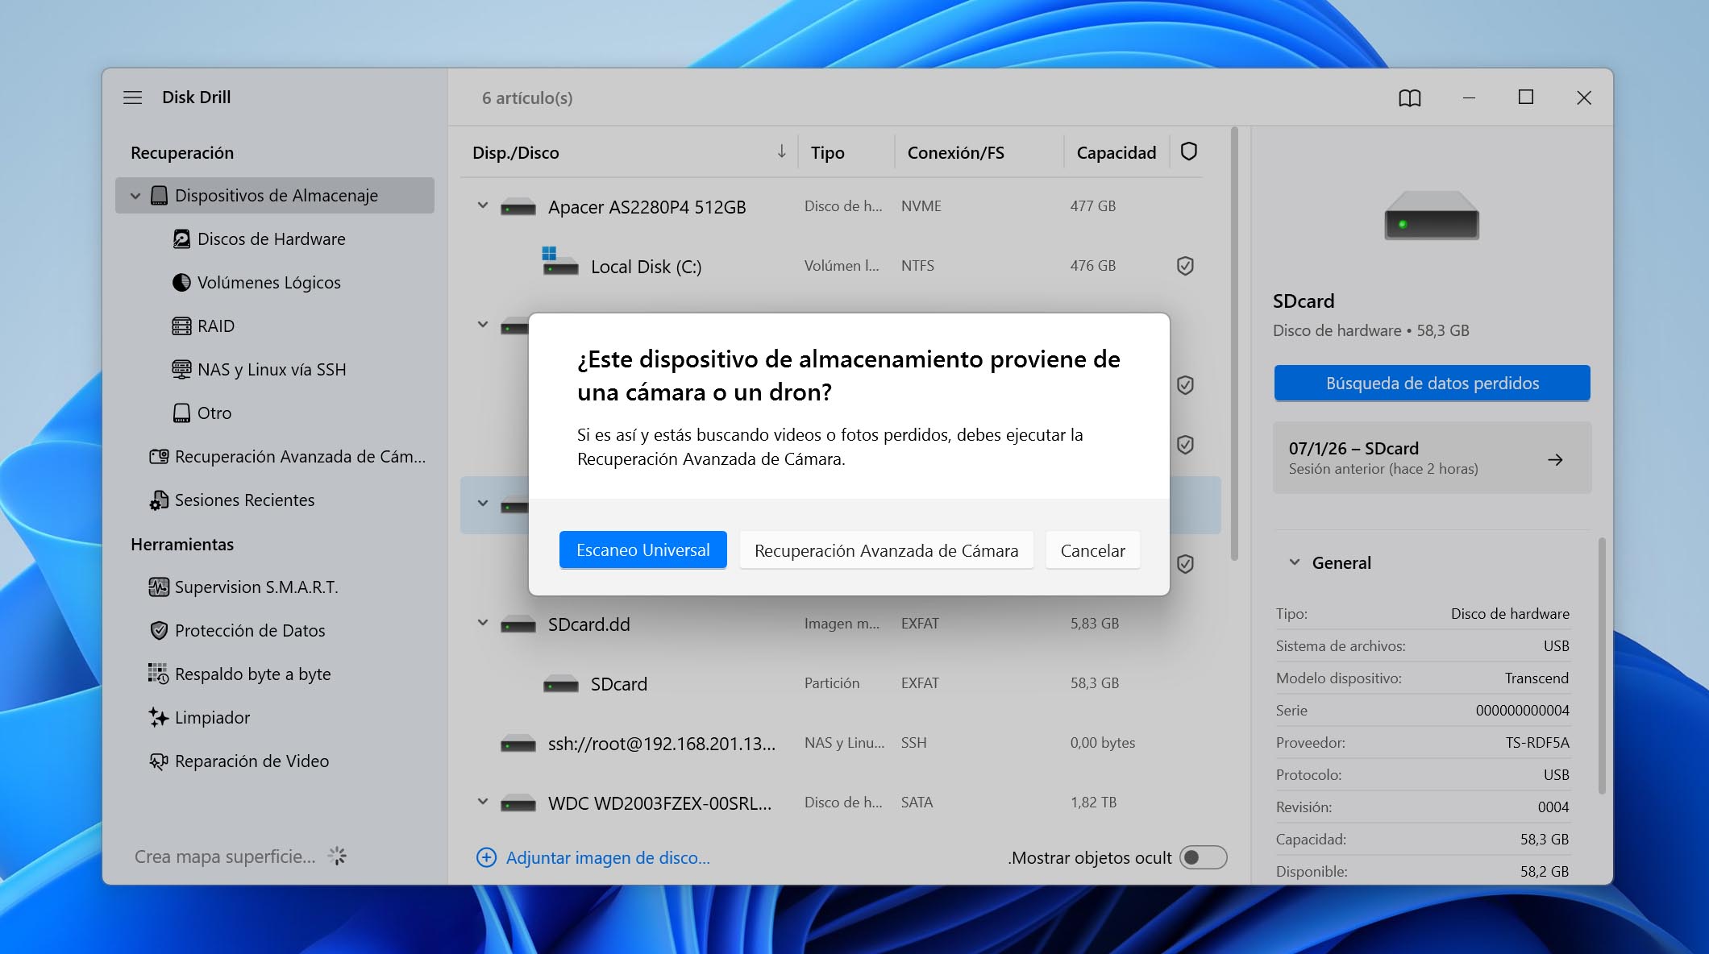Click the camera recovery icon in sidebar

[159, 457]
